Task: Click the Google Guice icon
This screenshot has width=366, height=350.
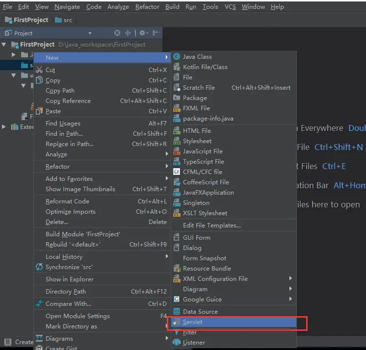Action: pyautogui.click(x=177, y=299)
